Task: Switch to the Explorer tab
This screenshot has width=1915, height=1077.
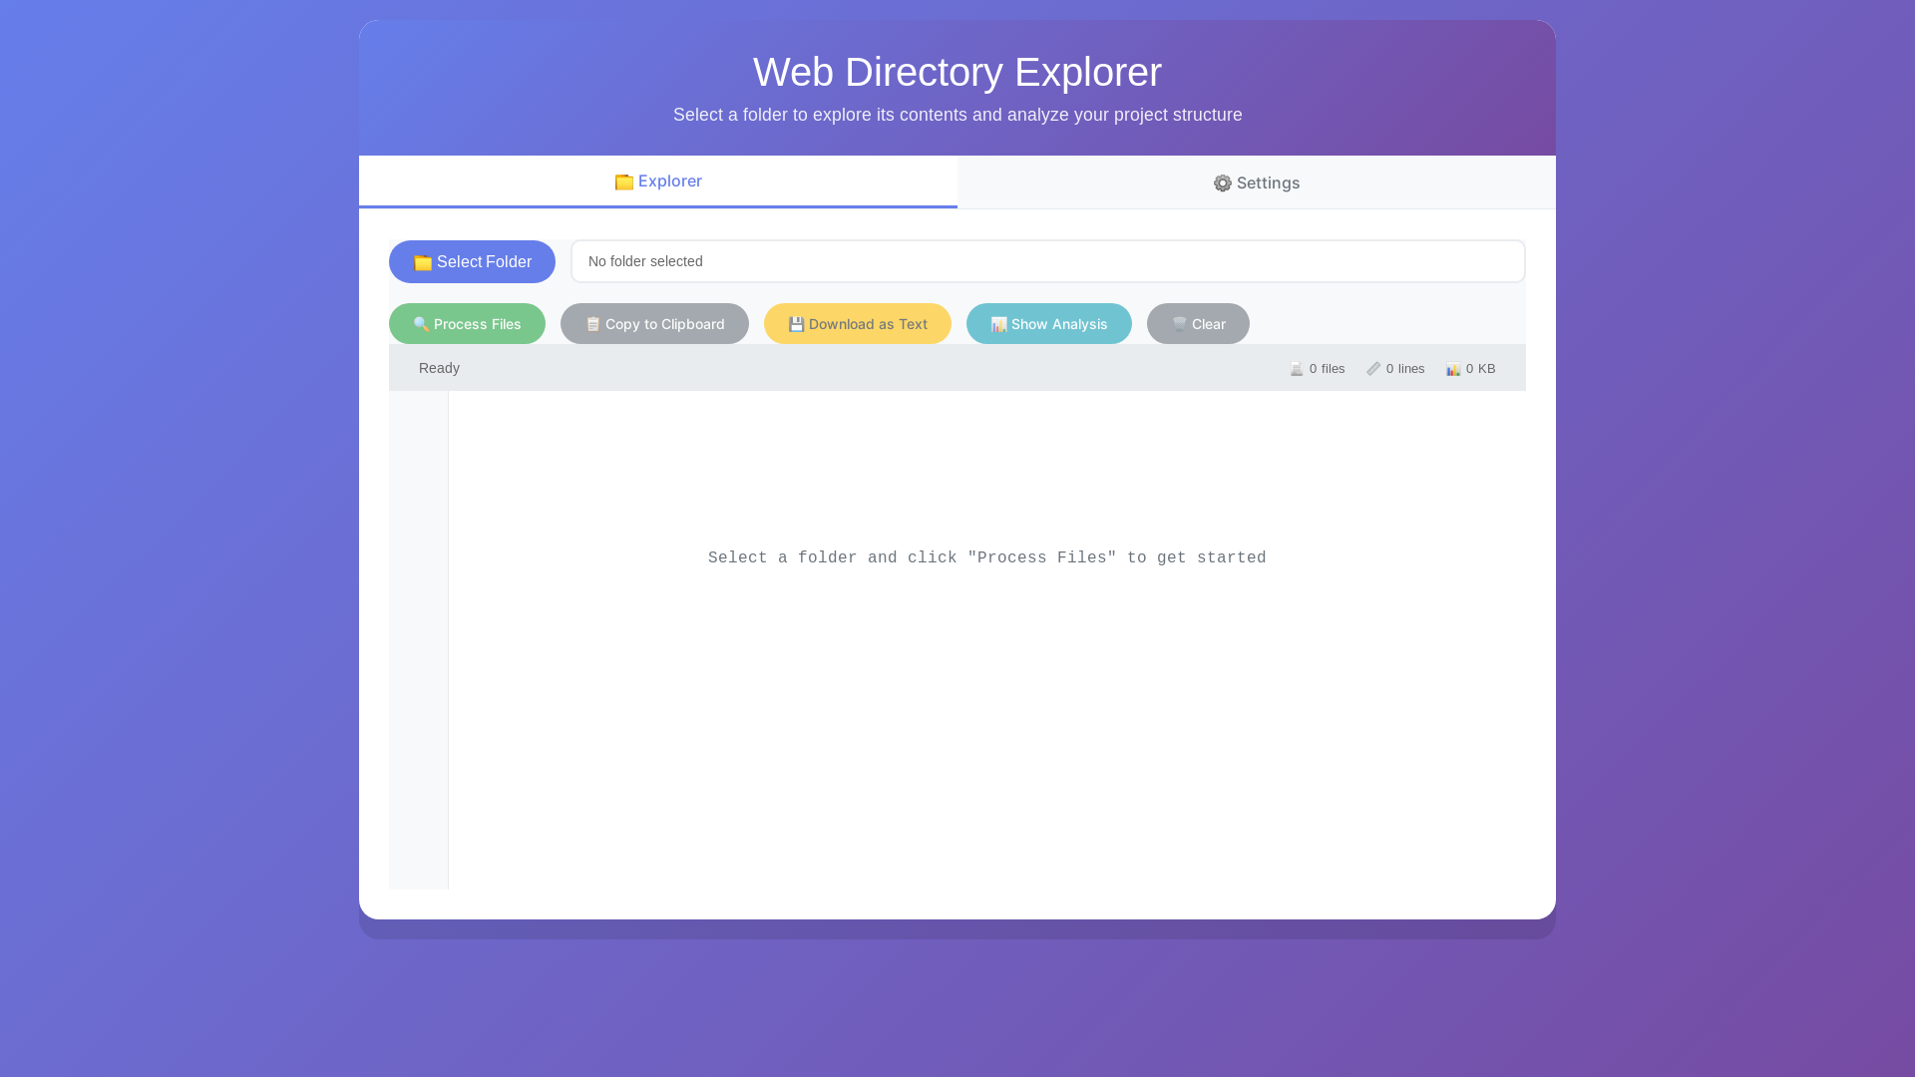Action: tap(658, 181)
